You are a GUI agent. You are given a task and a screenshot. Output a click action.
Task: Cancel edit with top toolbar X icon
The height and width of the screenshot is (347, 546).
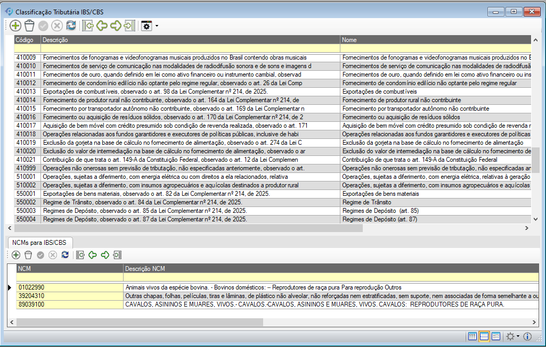(57, 26)
